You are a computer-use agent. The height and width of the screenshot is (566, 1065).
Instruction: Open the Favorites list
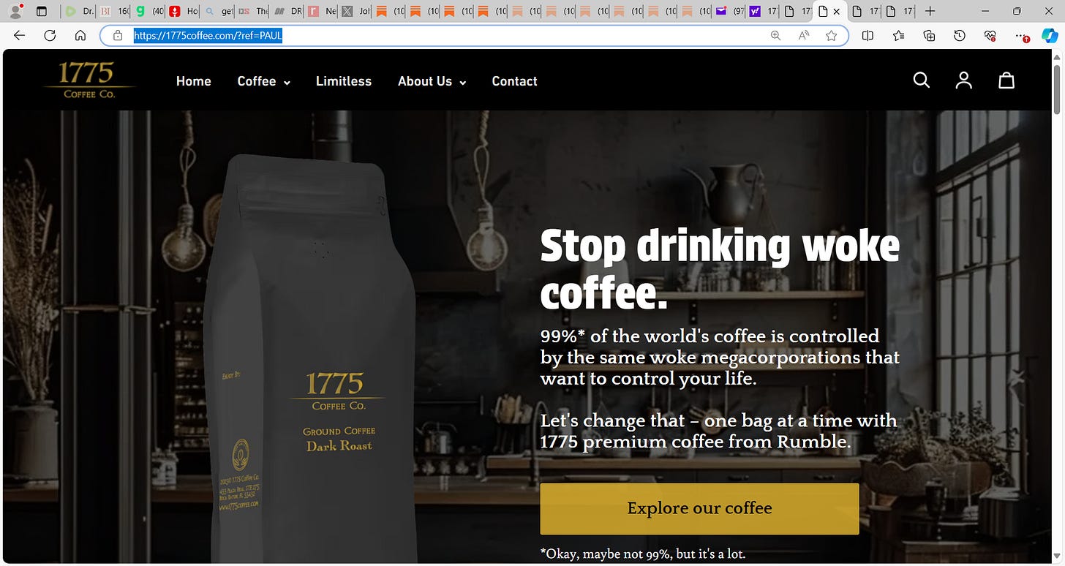click(x=898, y=35)
